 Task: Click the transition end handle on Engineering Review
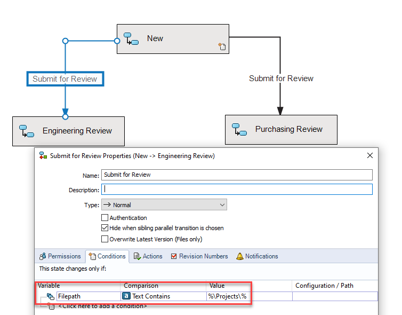[66, 117]
